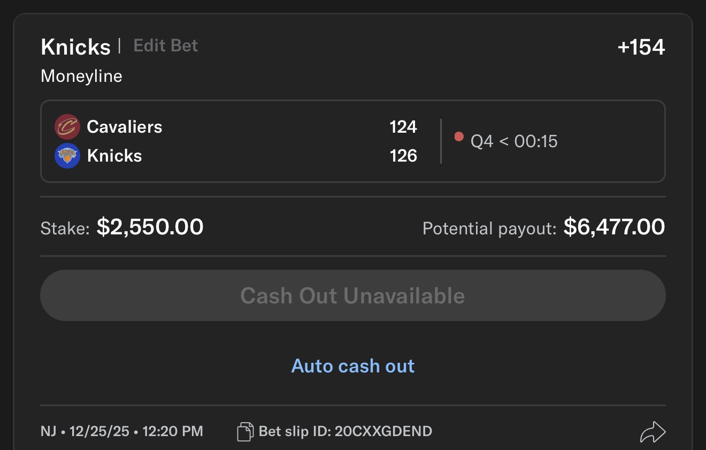Image resolution: width=706 pixels, height=450 pixels.
Task: Click the Cavaliers score of 124
Action: 403,127
